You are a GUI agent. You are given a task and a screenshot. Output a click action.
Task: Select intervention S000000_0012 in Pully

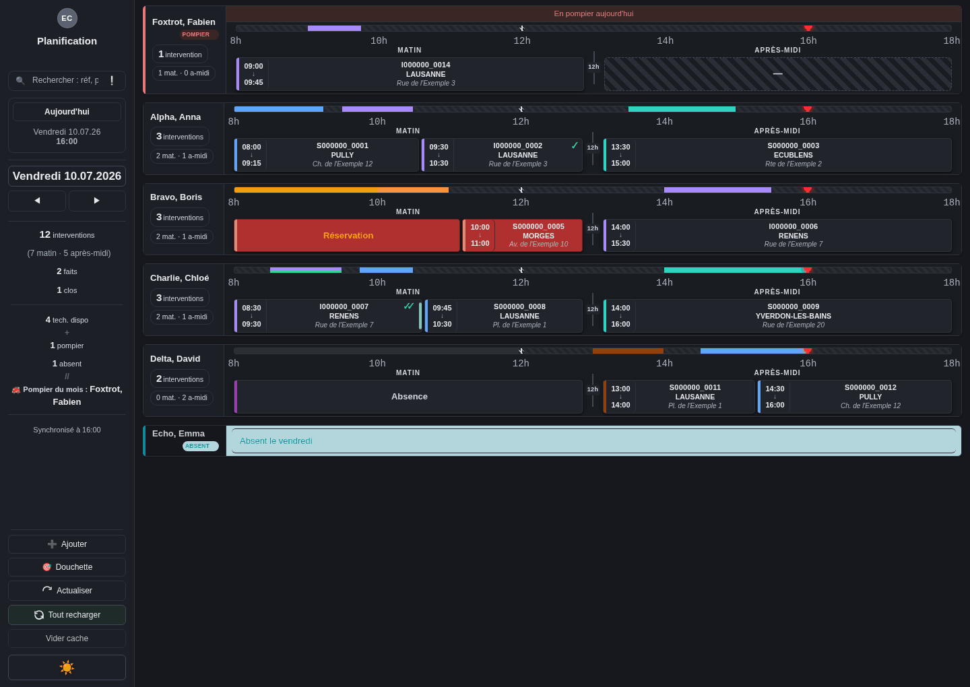click(855, 397)
